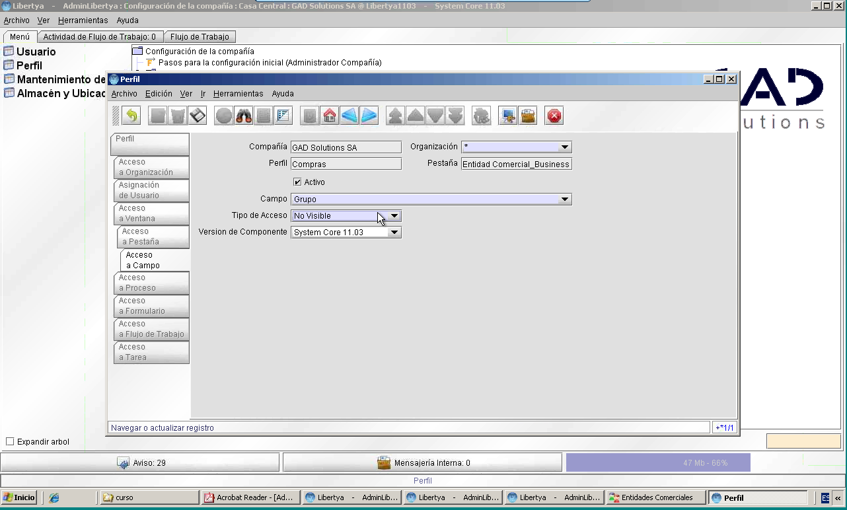Open the Ir menu in the Perfil window
Image resolution: width=847 pixels, height=510 pixels.
pos(203,94)
